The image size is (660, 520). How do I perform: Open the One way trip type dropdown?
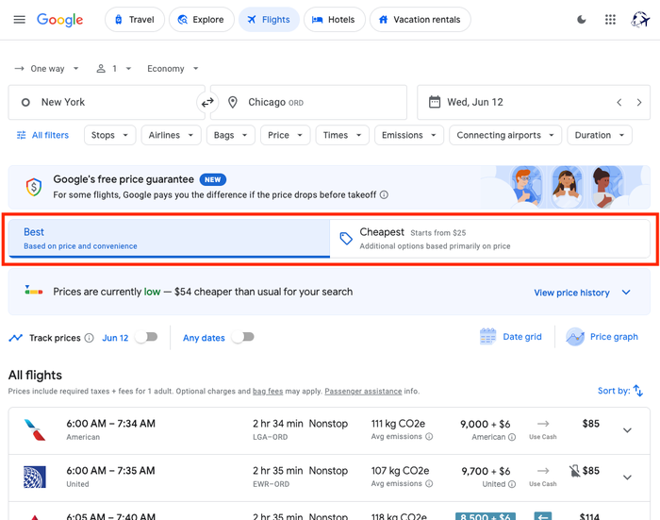[47, 69]
